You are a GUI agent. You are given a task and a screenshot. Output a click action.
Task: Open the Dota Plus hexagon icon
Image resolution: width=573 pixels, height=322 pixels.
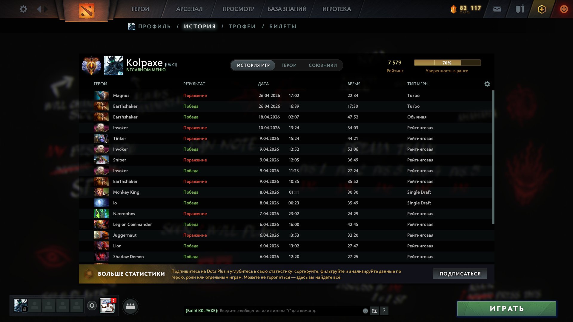click(x=542, y=9)
